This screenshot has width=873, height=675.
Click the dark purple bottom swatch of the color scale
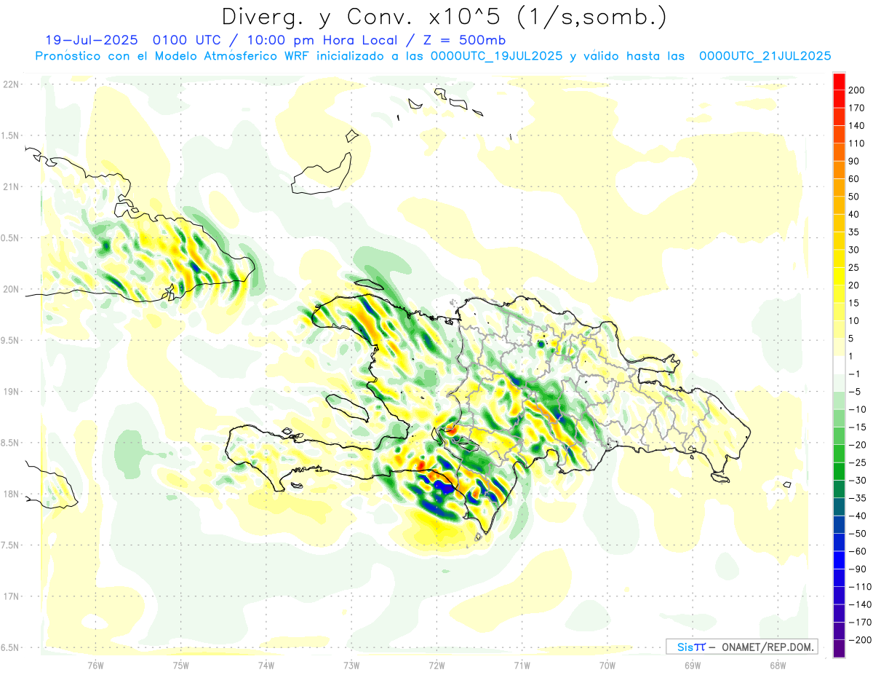click(x=839, y=648)
